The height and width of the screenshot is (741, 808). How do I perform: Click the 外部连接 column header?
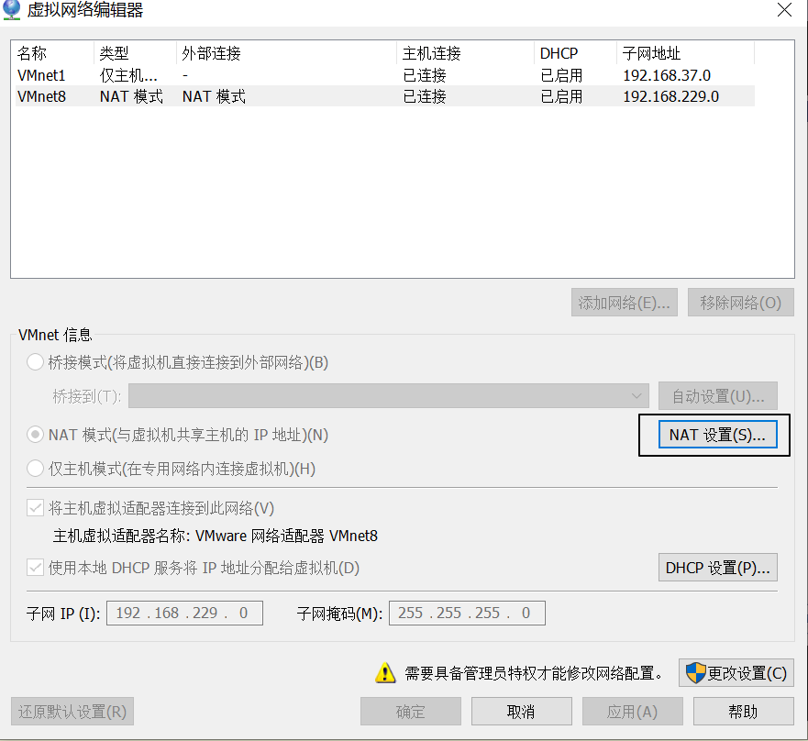286,53
